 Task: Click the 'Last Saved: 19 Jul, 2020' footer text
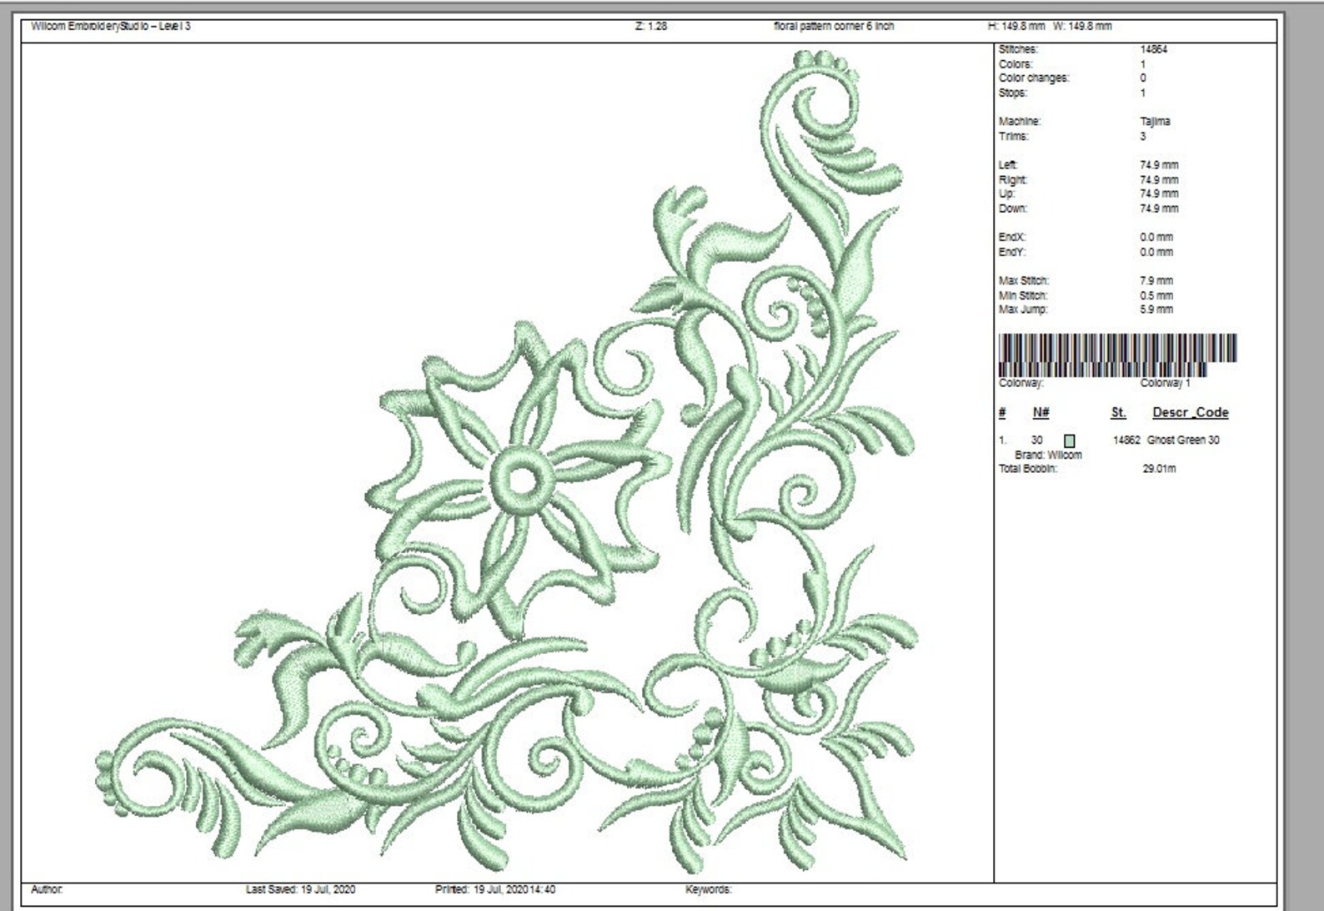click(x=300, y=890)
